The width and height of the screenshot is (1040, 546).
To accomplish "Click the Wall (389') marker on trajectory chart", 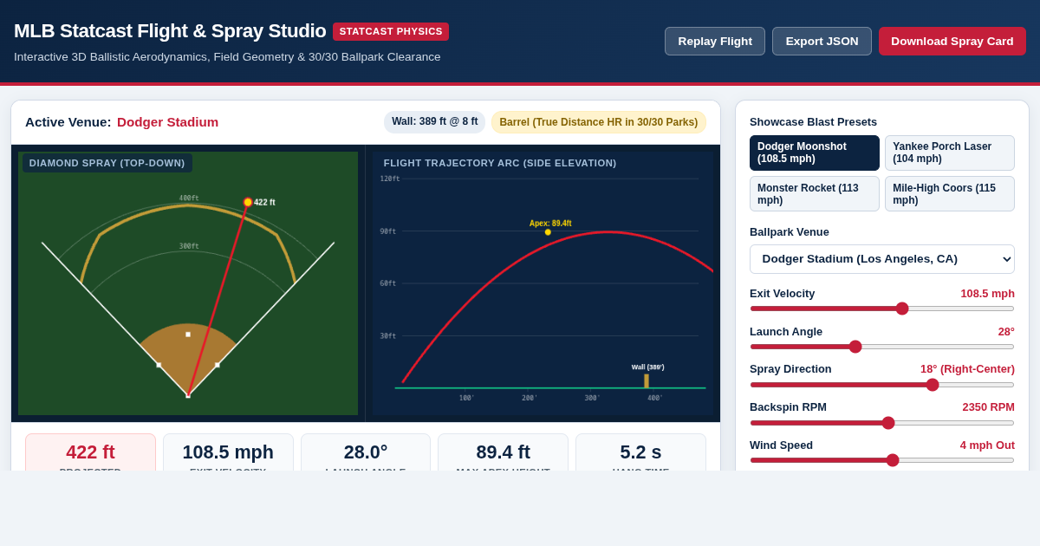I will click(x=647, y=380).
